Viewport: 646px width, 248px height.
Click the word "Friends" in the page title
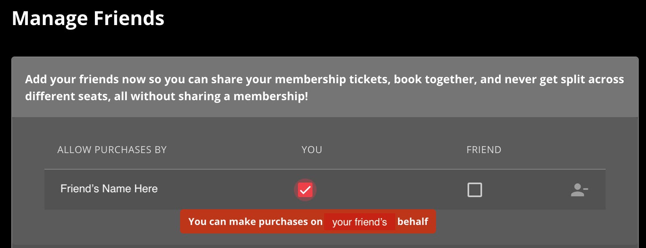coord(129,19)
